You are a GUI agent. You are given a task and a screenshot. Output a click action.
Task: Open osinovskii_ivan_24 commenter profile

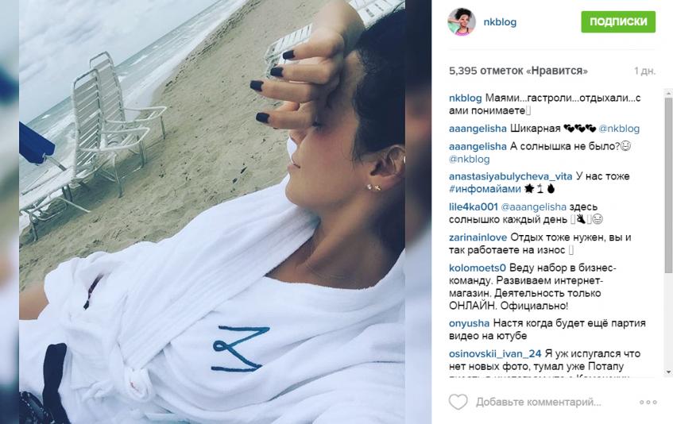pos(495,353)
